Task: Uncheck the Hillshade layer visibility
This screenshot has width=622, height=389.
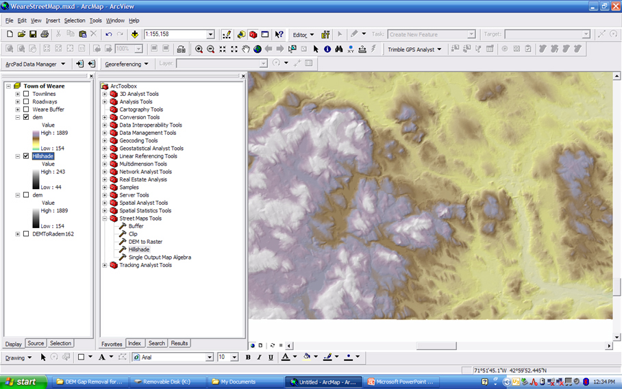Action: tap(26, 156)
